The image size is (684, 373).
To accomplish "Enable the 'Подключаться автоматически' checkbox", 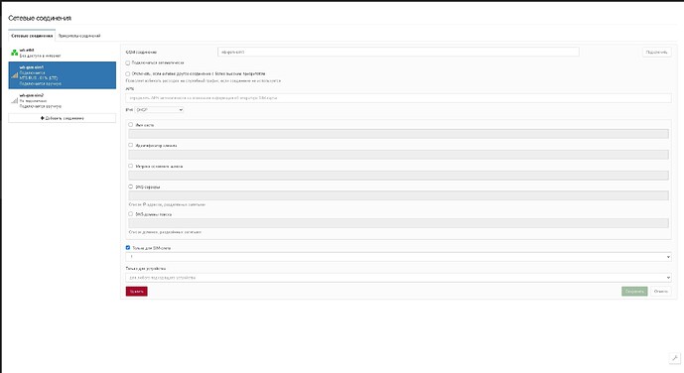I will click(x=128, y=62).
